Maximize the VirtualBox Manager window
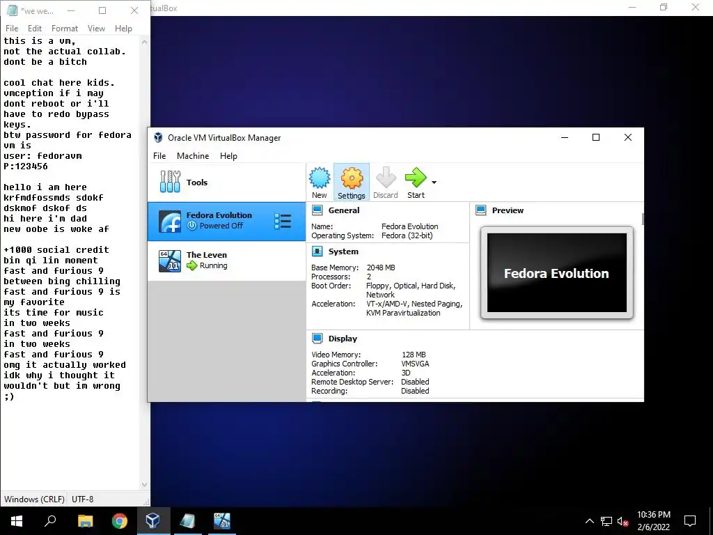The width and height of the screenshot is (713, 535). (x=596, y=137)
